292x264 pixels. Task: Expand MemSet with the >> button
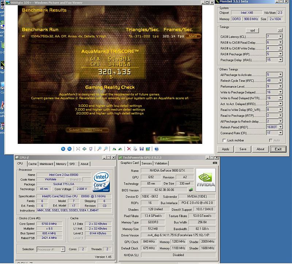(280, 30)
